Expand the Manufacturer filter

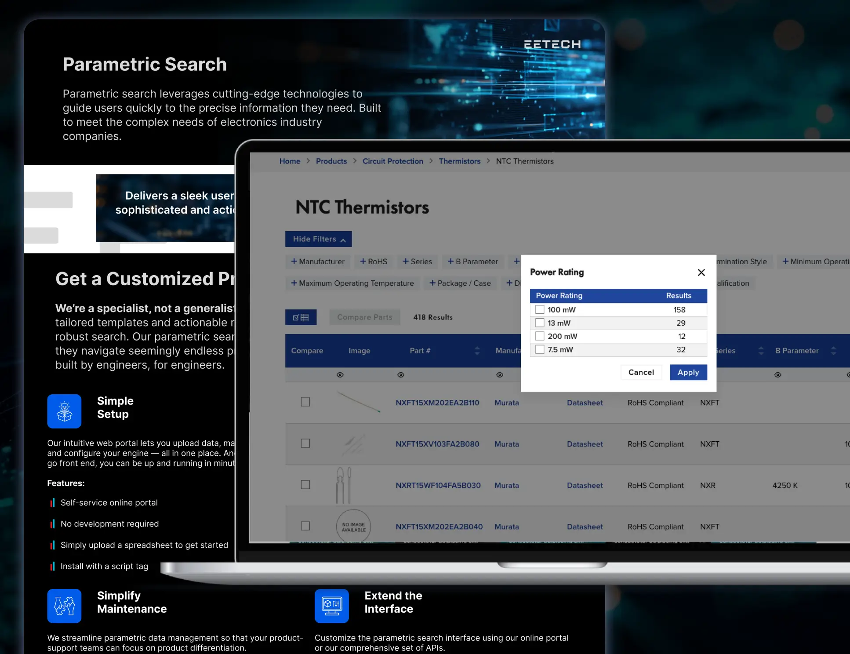(317, 262)
